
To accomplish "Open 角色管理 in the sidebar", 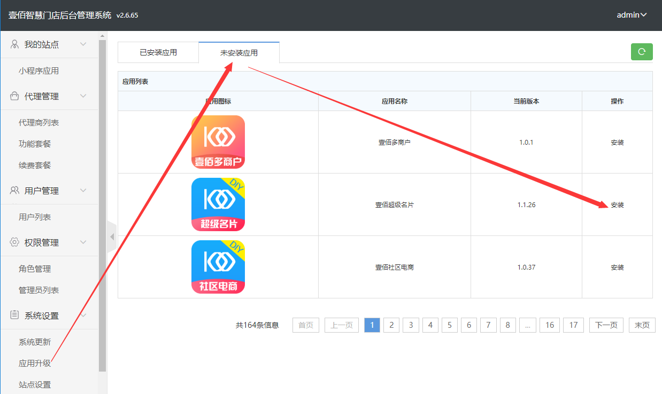I will [35, 269].
